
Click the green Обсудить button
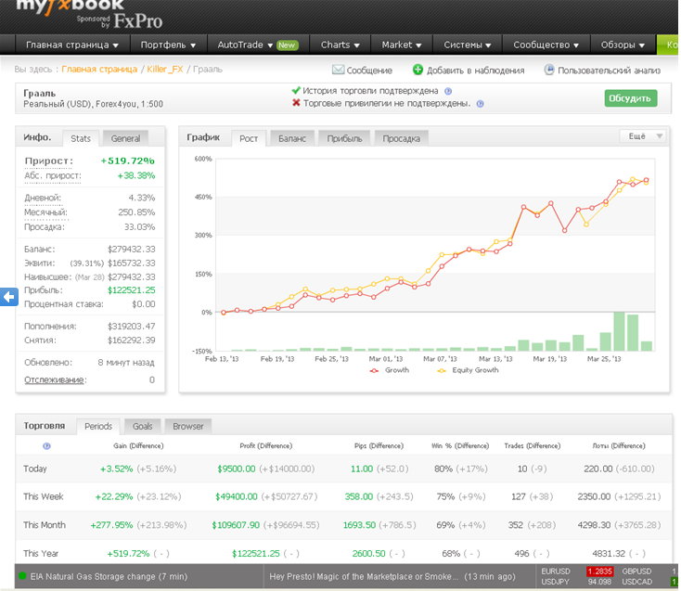(630, 98)
